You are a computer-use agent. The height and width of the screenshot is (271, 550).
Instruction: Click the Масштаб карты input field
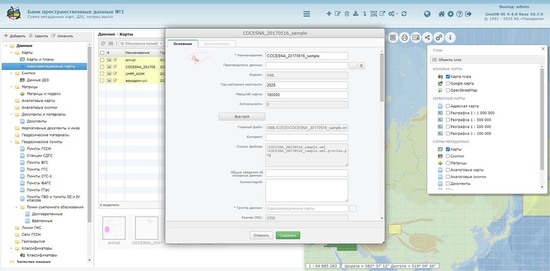coord(307,95)
